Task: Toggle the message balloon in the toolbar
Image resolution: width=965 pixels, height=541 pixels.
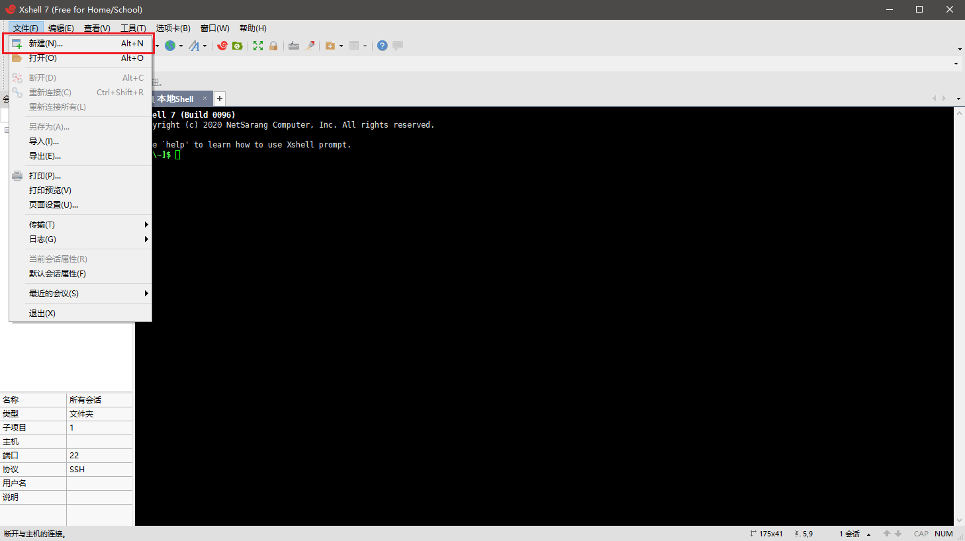Action: click(398, 45)
